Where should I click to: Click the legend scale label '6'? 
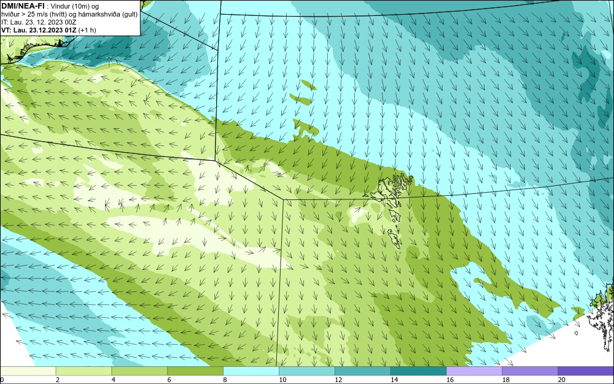pyautogui.click(x=169, y=380)
